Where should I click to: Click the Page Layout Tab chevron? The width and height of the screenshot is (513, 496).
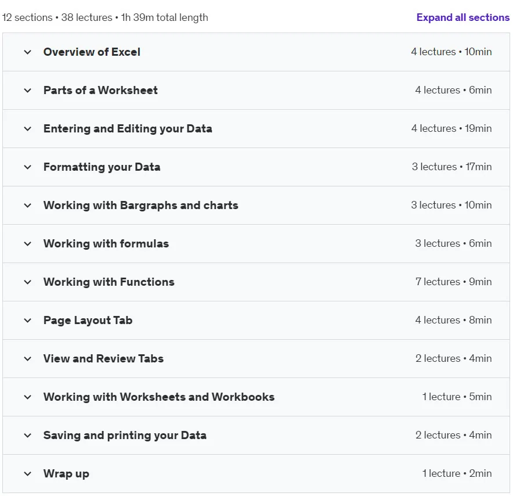tap(28, 320)
